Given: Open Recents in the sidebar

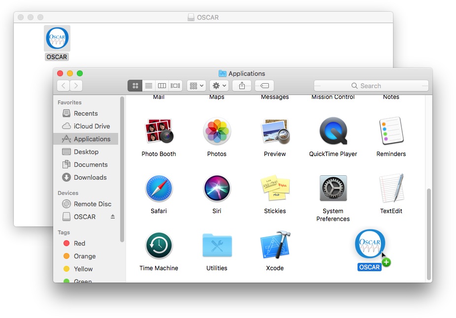Looking at the screenshot, I should (86, 113).
